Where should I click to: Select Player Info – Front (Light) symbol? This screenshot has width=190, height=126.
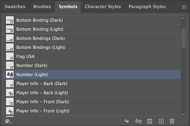point(43,111)
